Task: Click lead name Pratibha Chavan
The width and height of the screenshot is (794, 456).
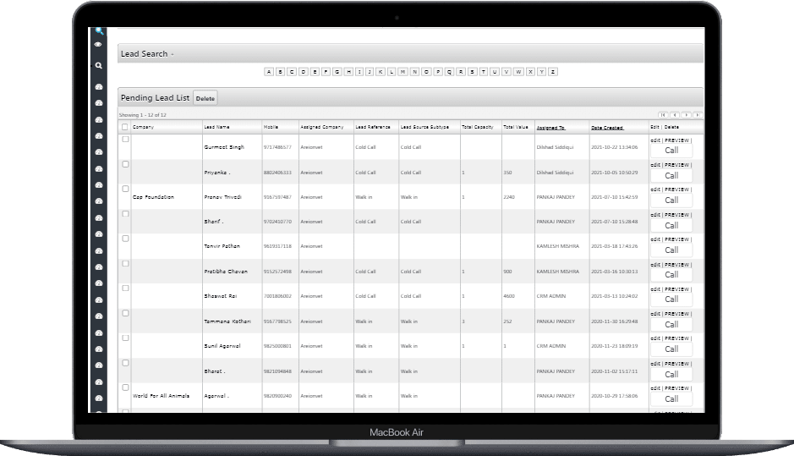Action: tap(226, 272)
